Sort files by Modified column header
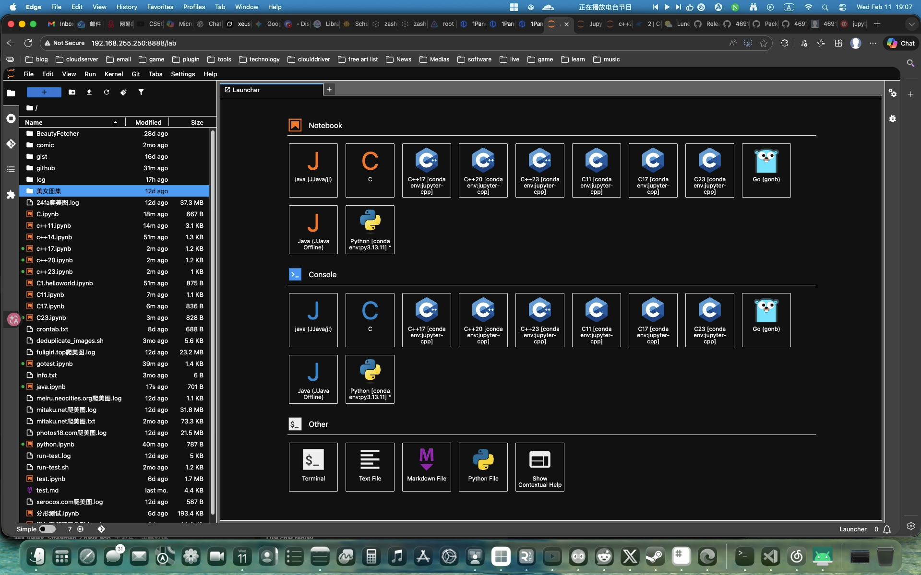Screen dimensions: 921x575 pyautogui.click(x=148, y=122)
